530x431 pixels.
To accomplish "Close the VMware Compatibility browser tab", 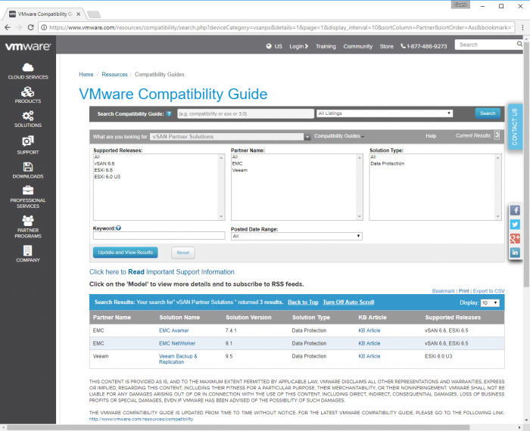I will click(x=79, y=14).
